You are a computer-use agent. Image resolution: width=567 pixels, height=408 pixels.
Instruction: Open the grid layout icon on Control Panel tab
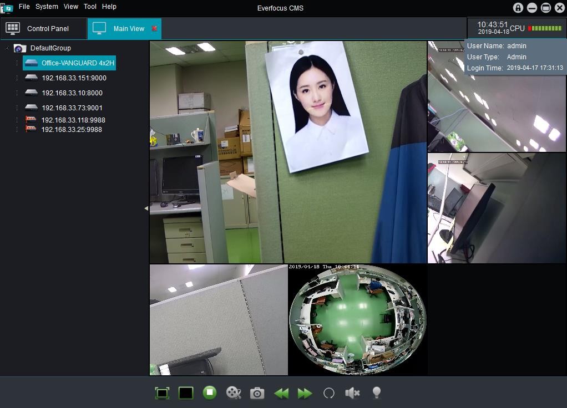coord(12,28)
